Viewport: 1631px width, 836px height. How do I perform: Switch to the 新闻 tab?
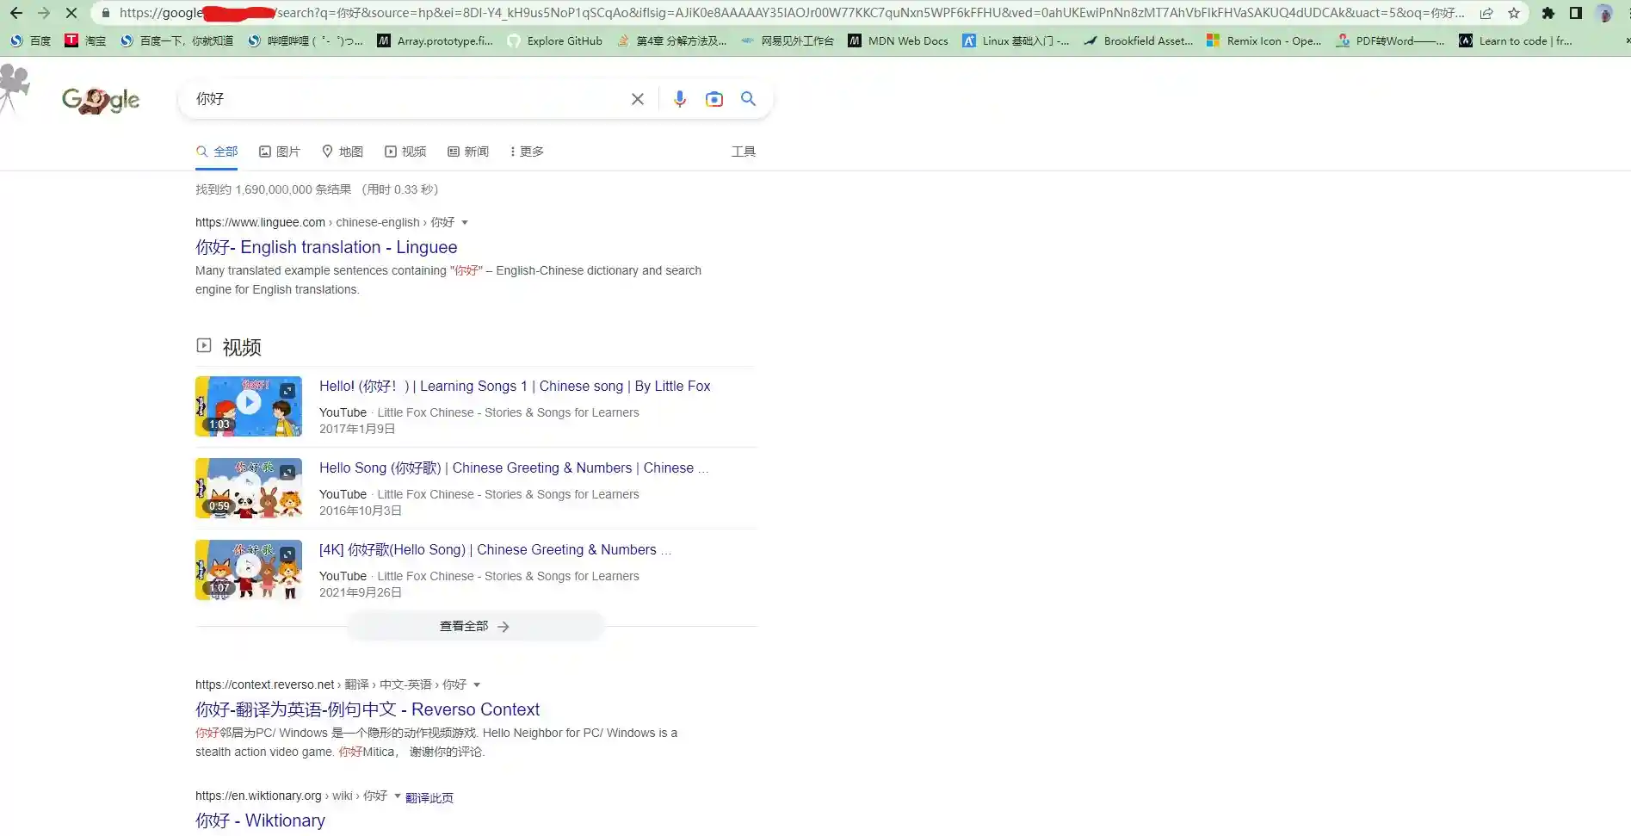click(x=468, y=152)
